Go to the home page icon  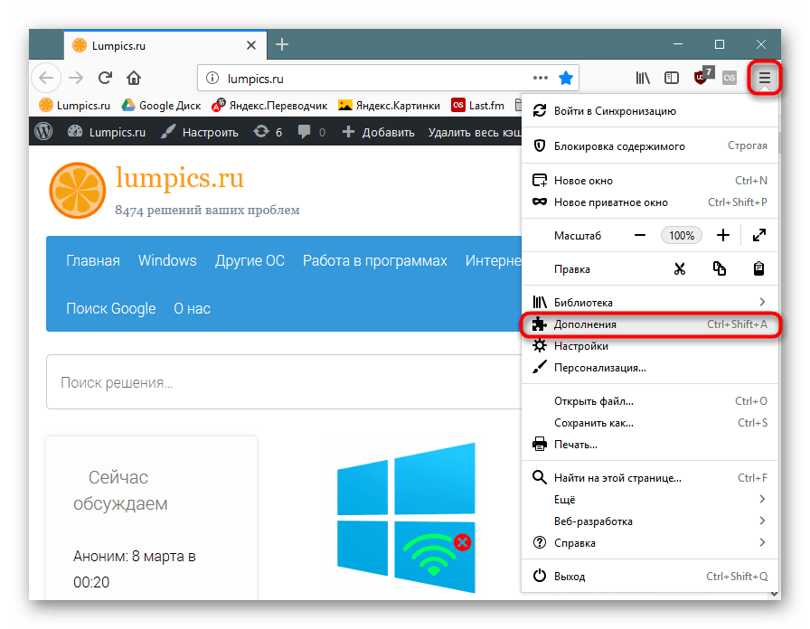coord(134,78)
